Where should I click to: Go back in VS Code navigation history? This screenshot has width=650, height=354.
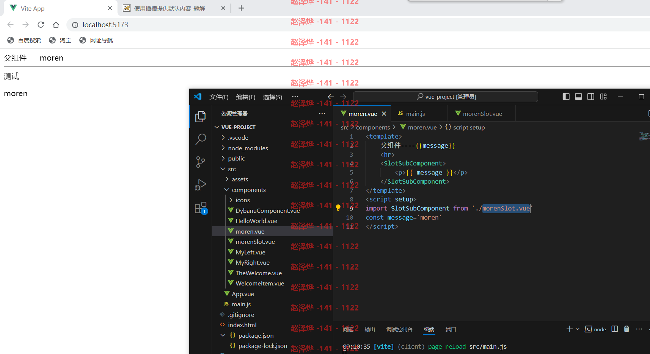tap(331, 97)
